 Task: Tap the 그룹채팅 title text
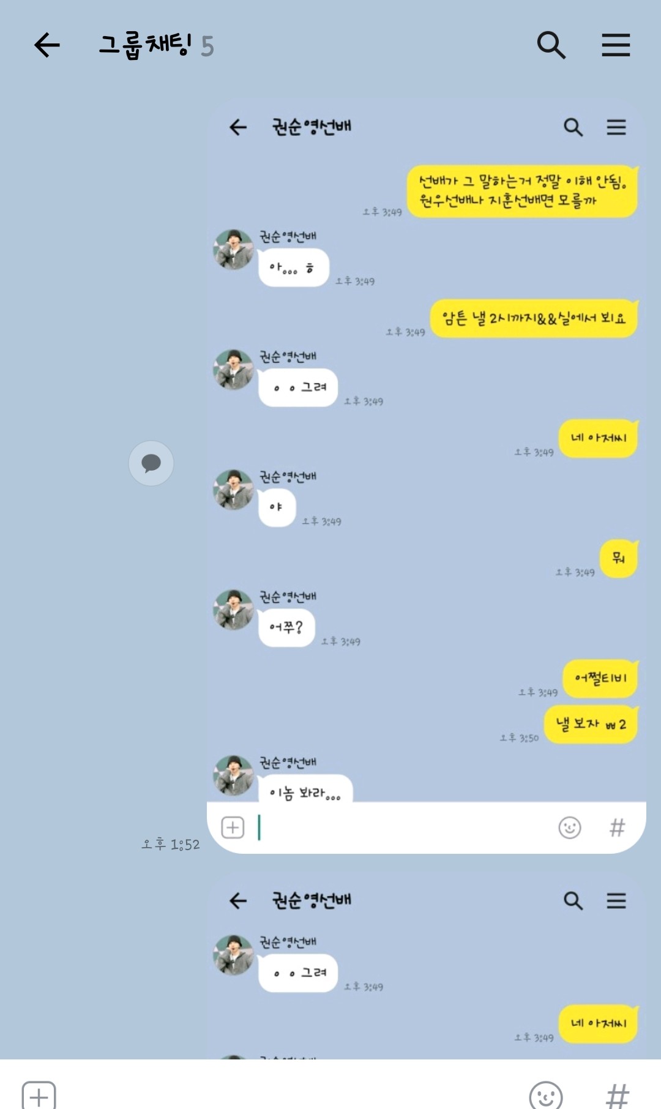tap(145, 45)
